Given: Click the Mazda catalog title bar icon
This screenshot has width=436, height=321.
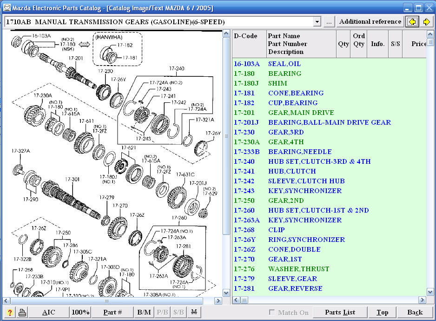Looking at the screenshot, I should (x=6, y=8).
